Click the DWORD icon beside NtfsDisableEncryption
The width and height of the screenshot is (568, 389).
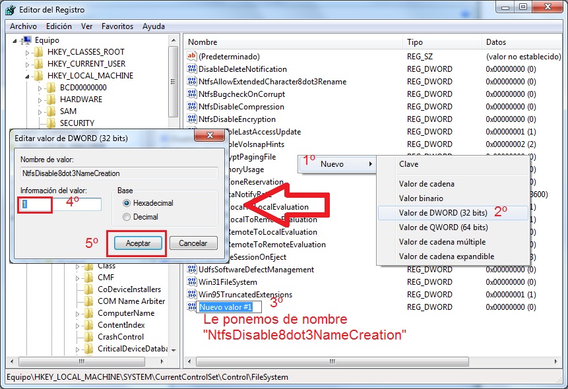(192, 119)
